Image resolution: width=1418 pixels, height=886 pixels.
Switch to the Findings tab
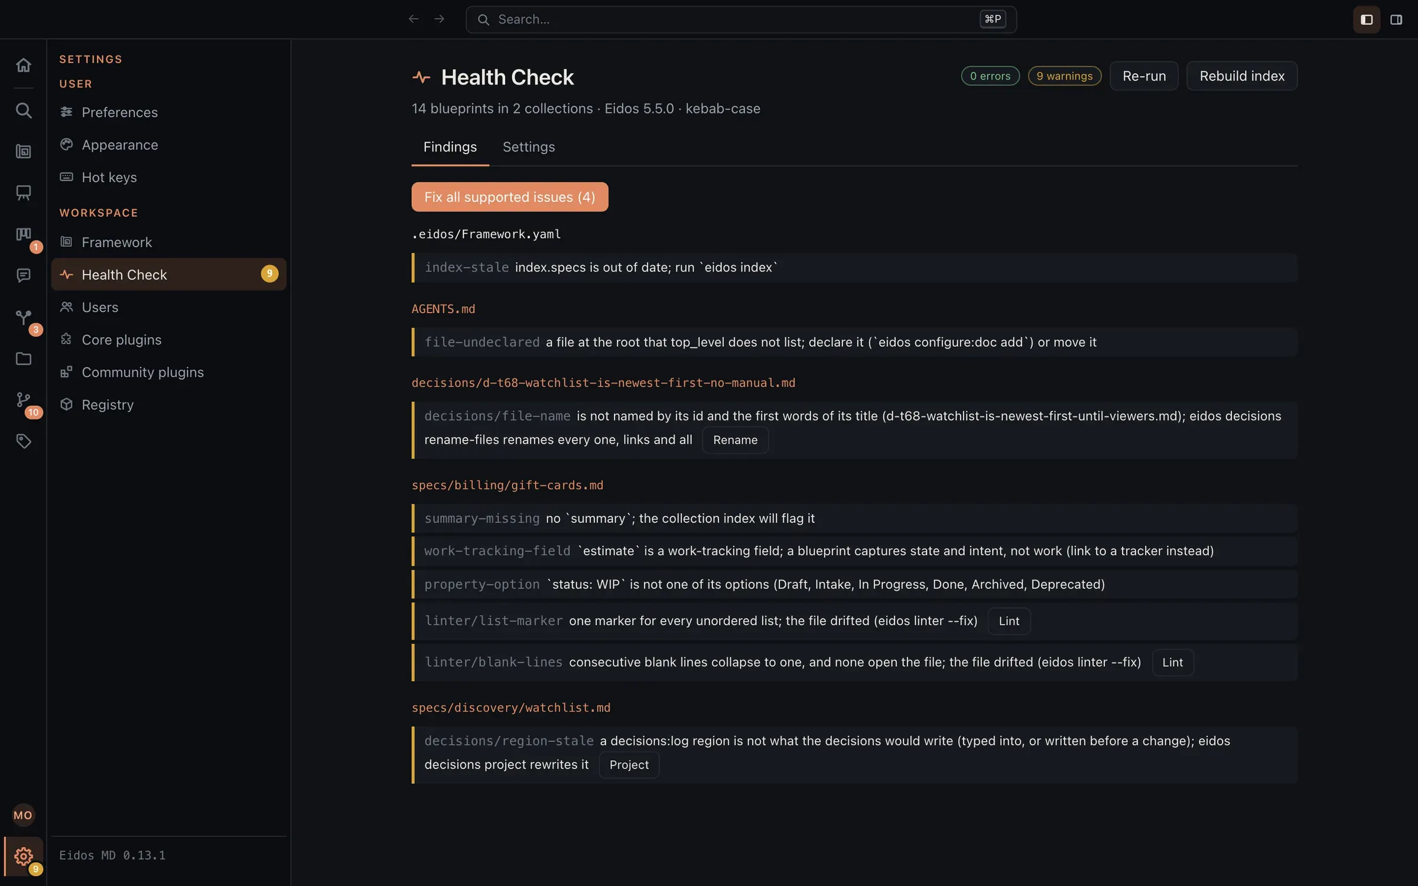click(x=450, y=147)
